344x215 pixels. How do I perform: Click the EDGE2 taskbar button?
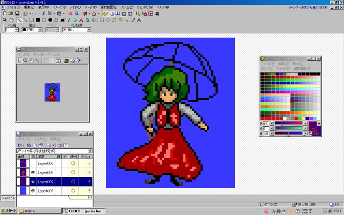[84, 211]
